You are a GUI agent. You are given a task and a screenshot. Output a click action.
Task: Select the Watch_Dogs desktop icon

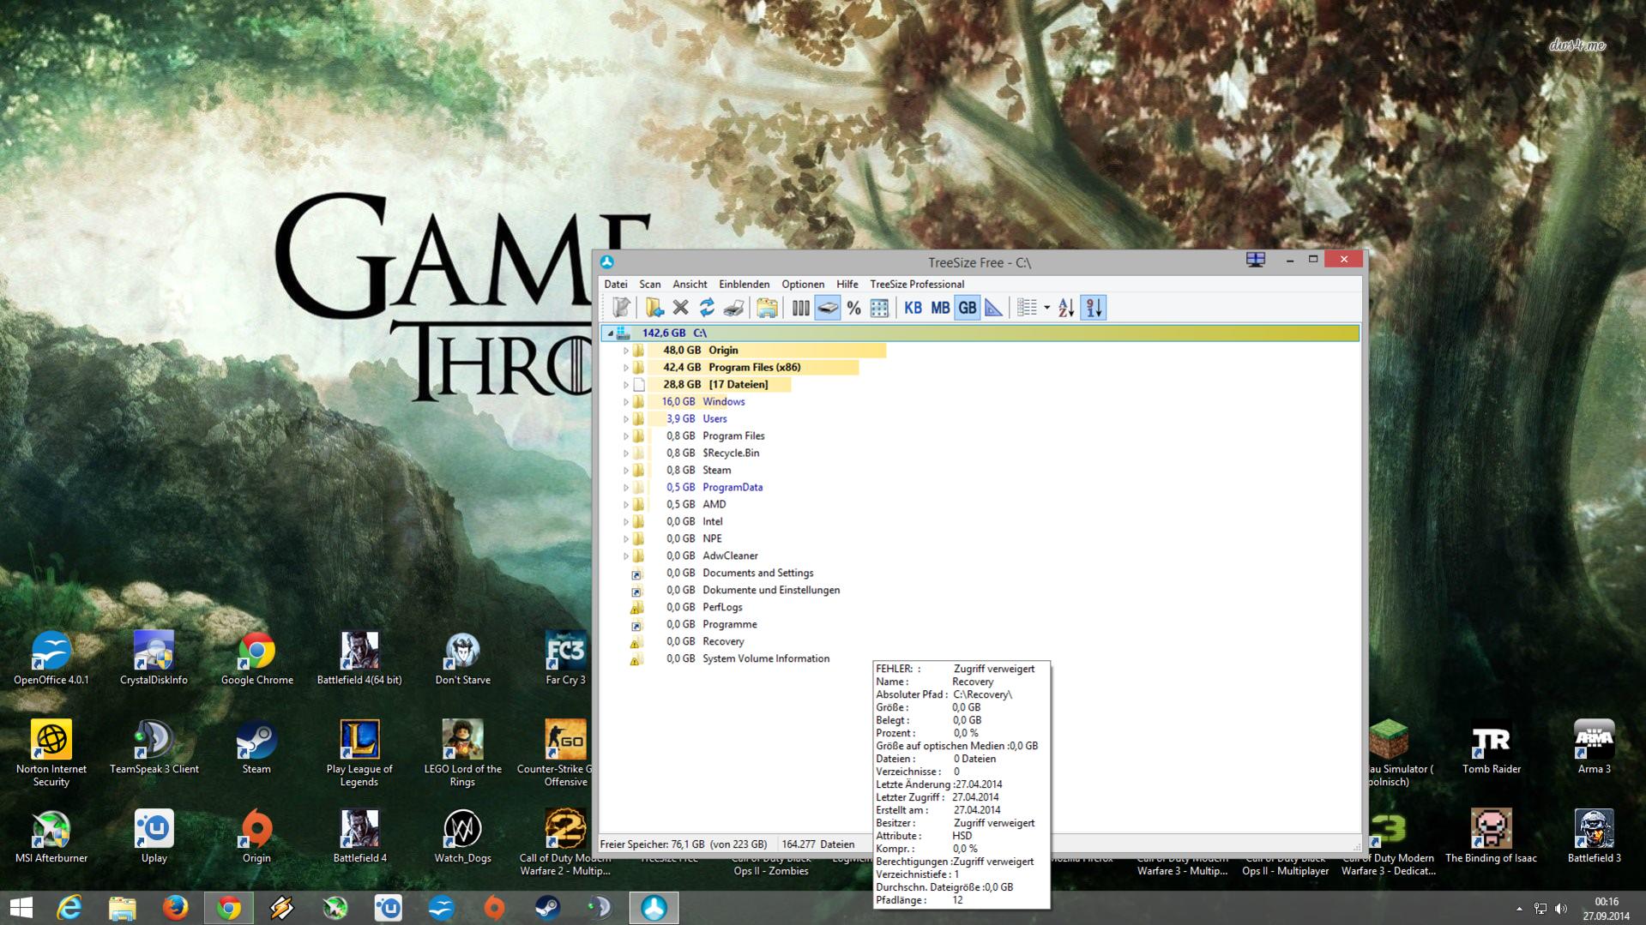pos(462,837)
